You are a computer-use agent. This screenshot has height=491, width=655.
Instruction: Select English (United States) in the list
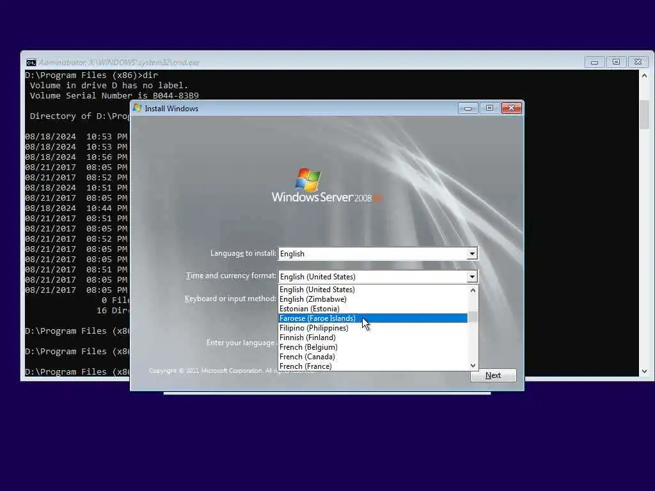pos(373,290)
